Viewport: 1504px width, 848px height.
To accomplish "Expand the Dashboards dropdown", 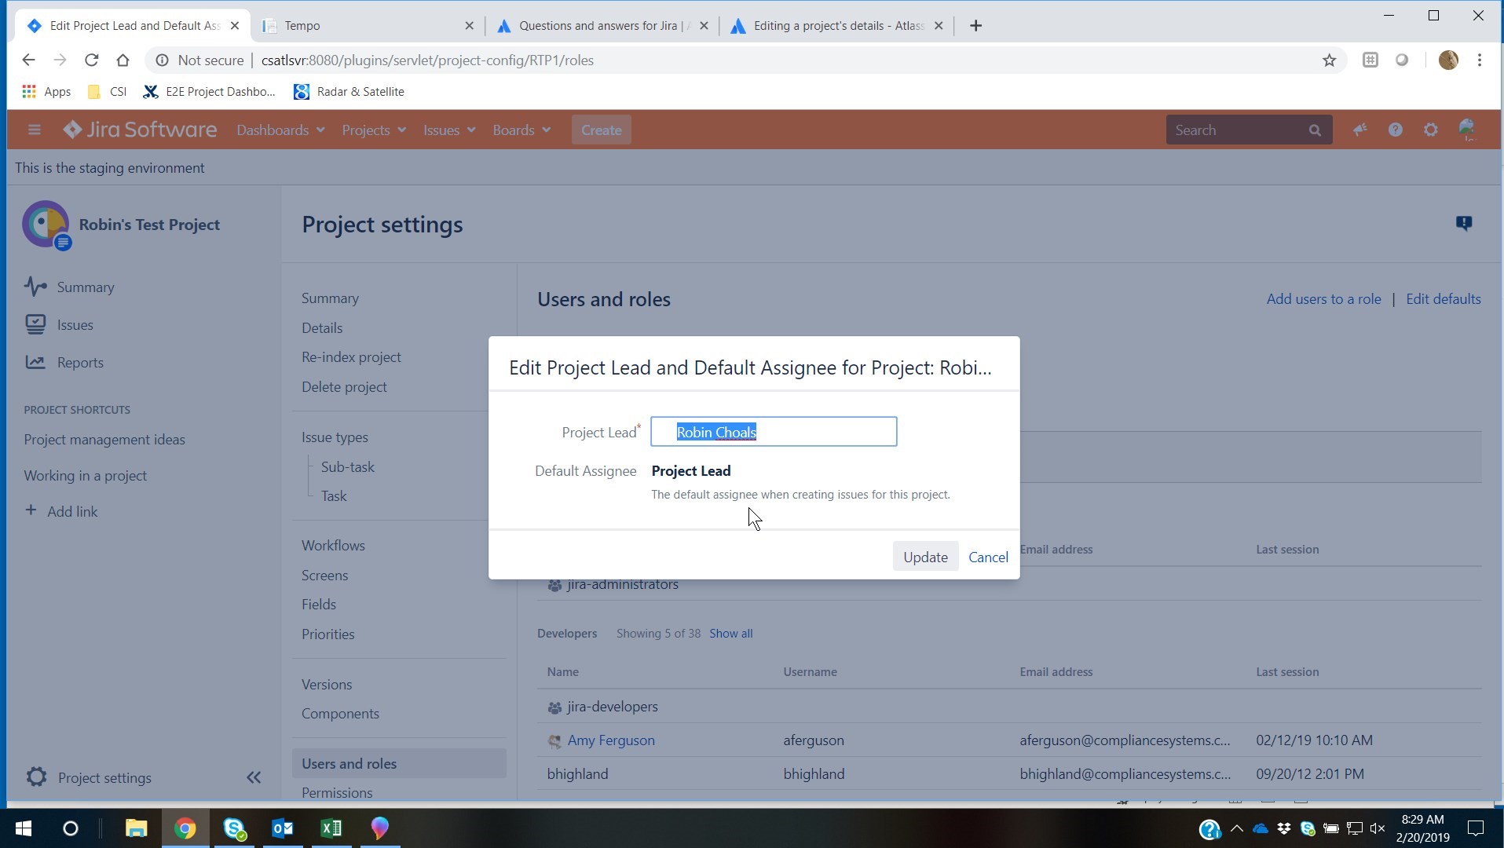I will tap(280, 130).
